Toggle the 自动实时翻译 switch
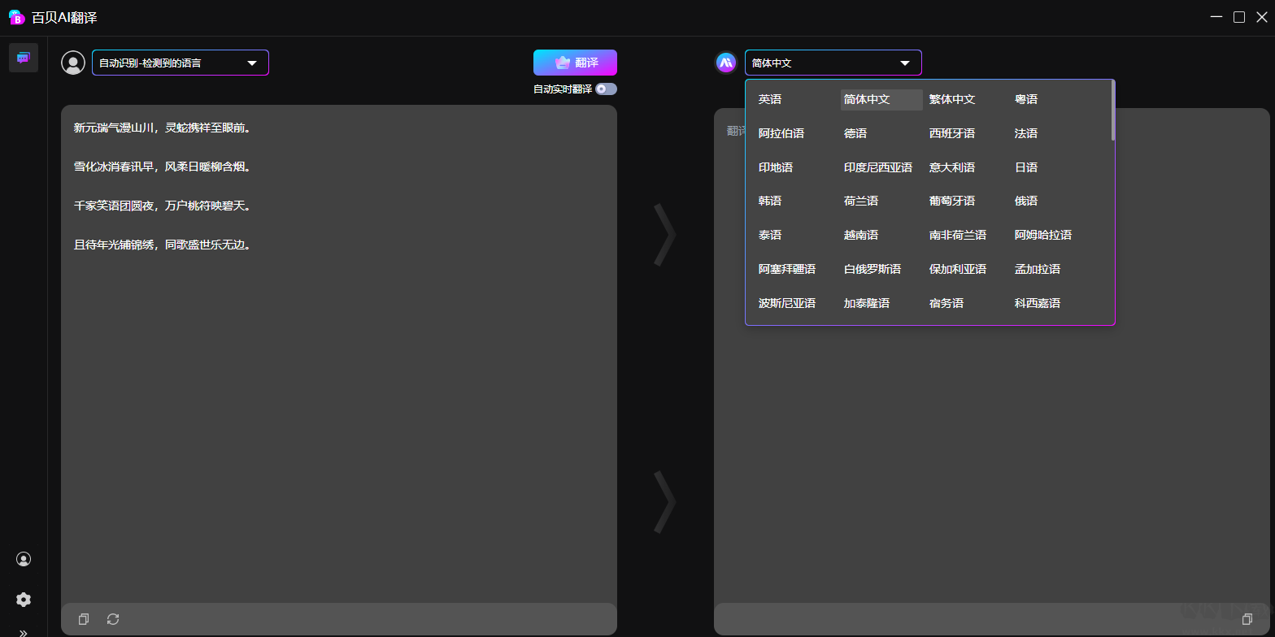 pos(606,89)
